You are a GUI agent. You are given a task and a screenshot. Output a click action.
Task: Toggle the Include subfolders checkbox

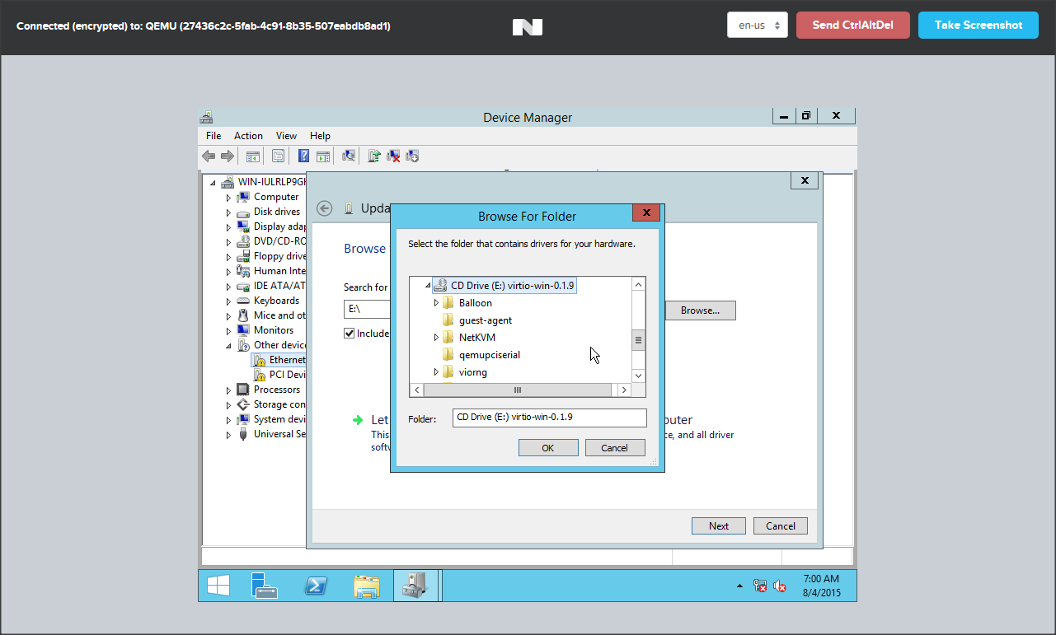350,334
